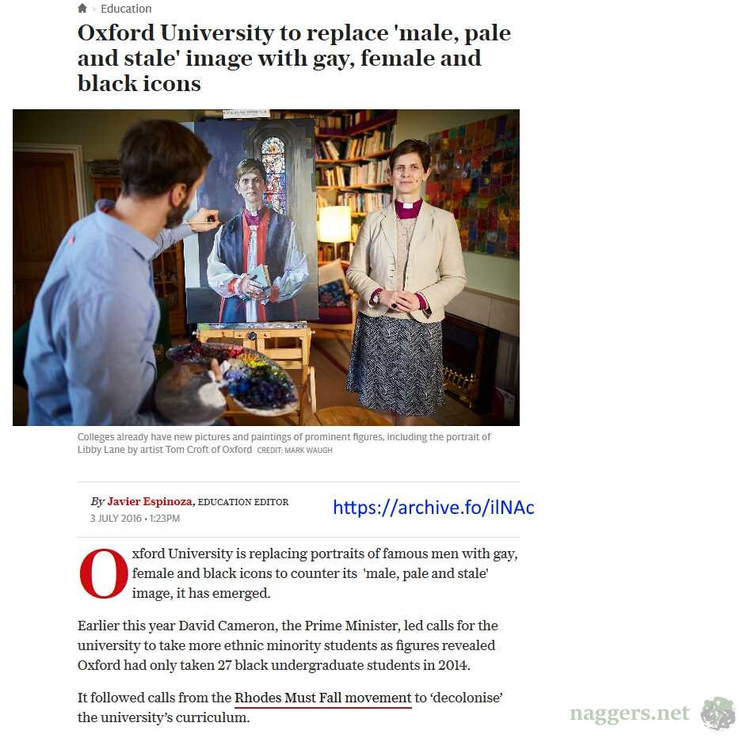Click the David Cameron paragraph text

(x=288, y=645)
